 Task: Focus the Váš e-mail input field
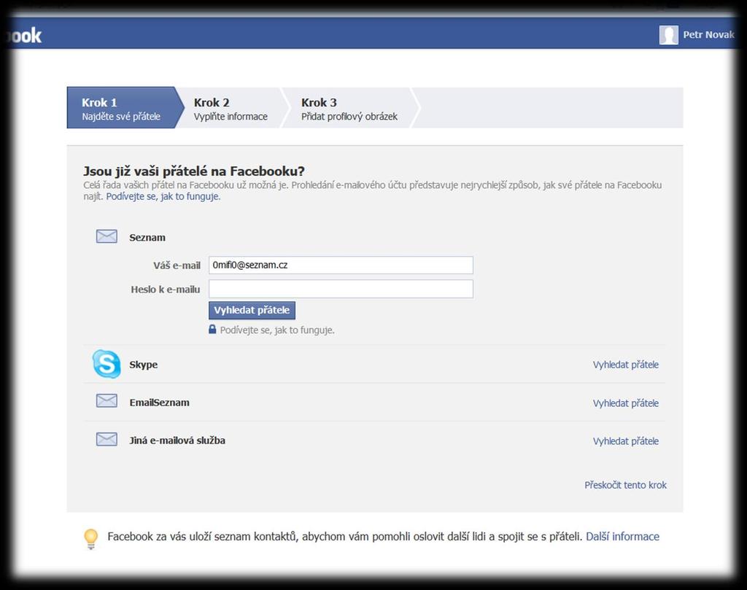coord(341,265)
